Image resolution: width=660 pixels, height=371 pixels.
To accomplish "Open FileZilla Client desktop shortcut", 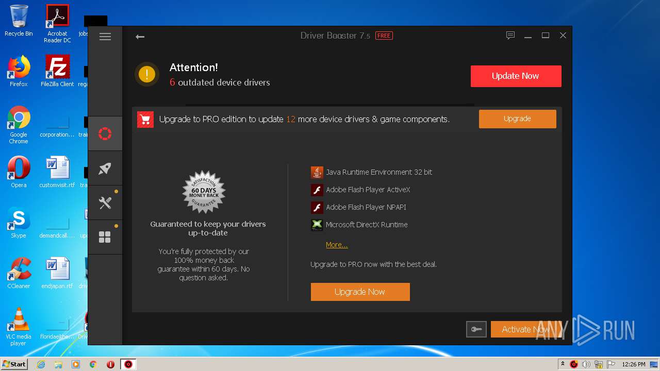I will [57, 71].
